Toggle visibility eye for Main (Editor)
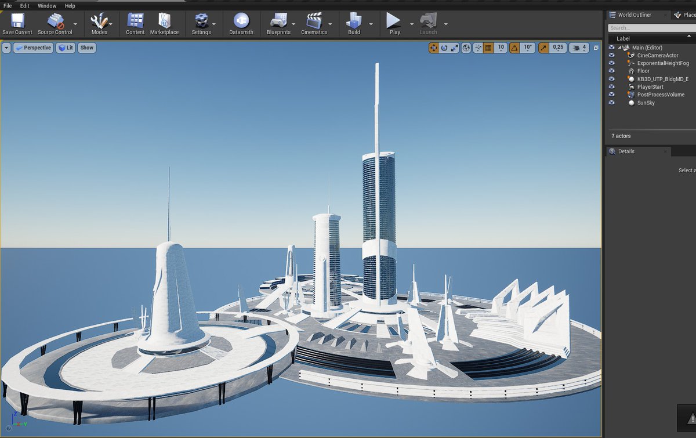696x438 pixels. (611, 48)
